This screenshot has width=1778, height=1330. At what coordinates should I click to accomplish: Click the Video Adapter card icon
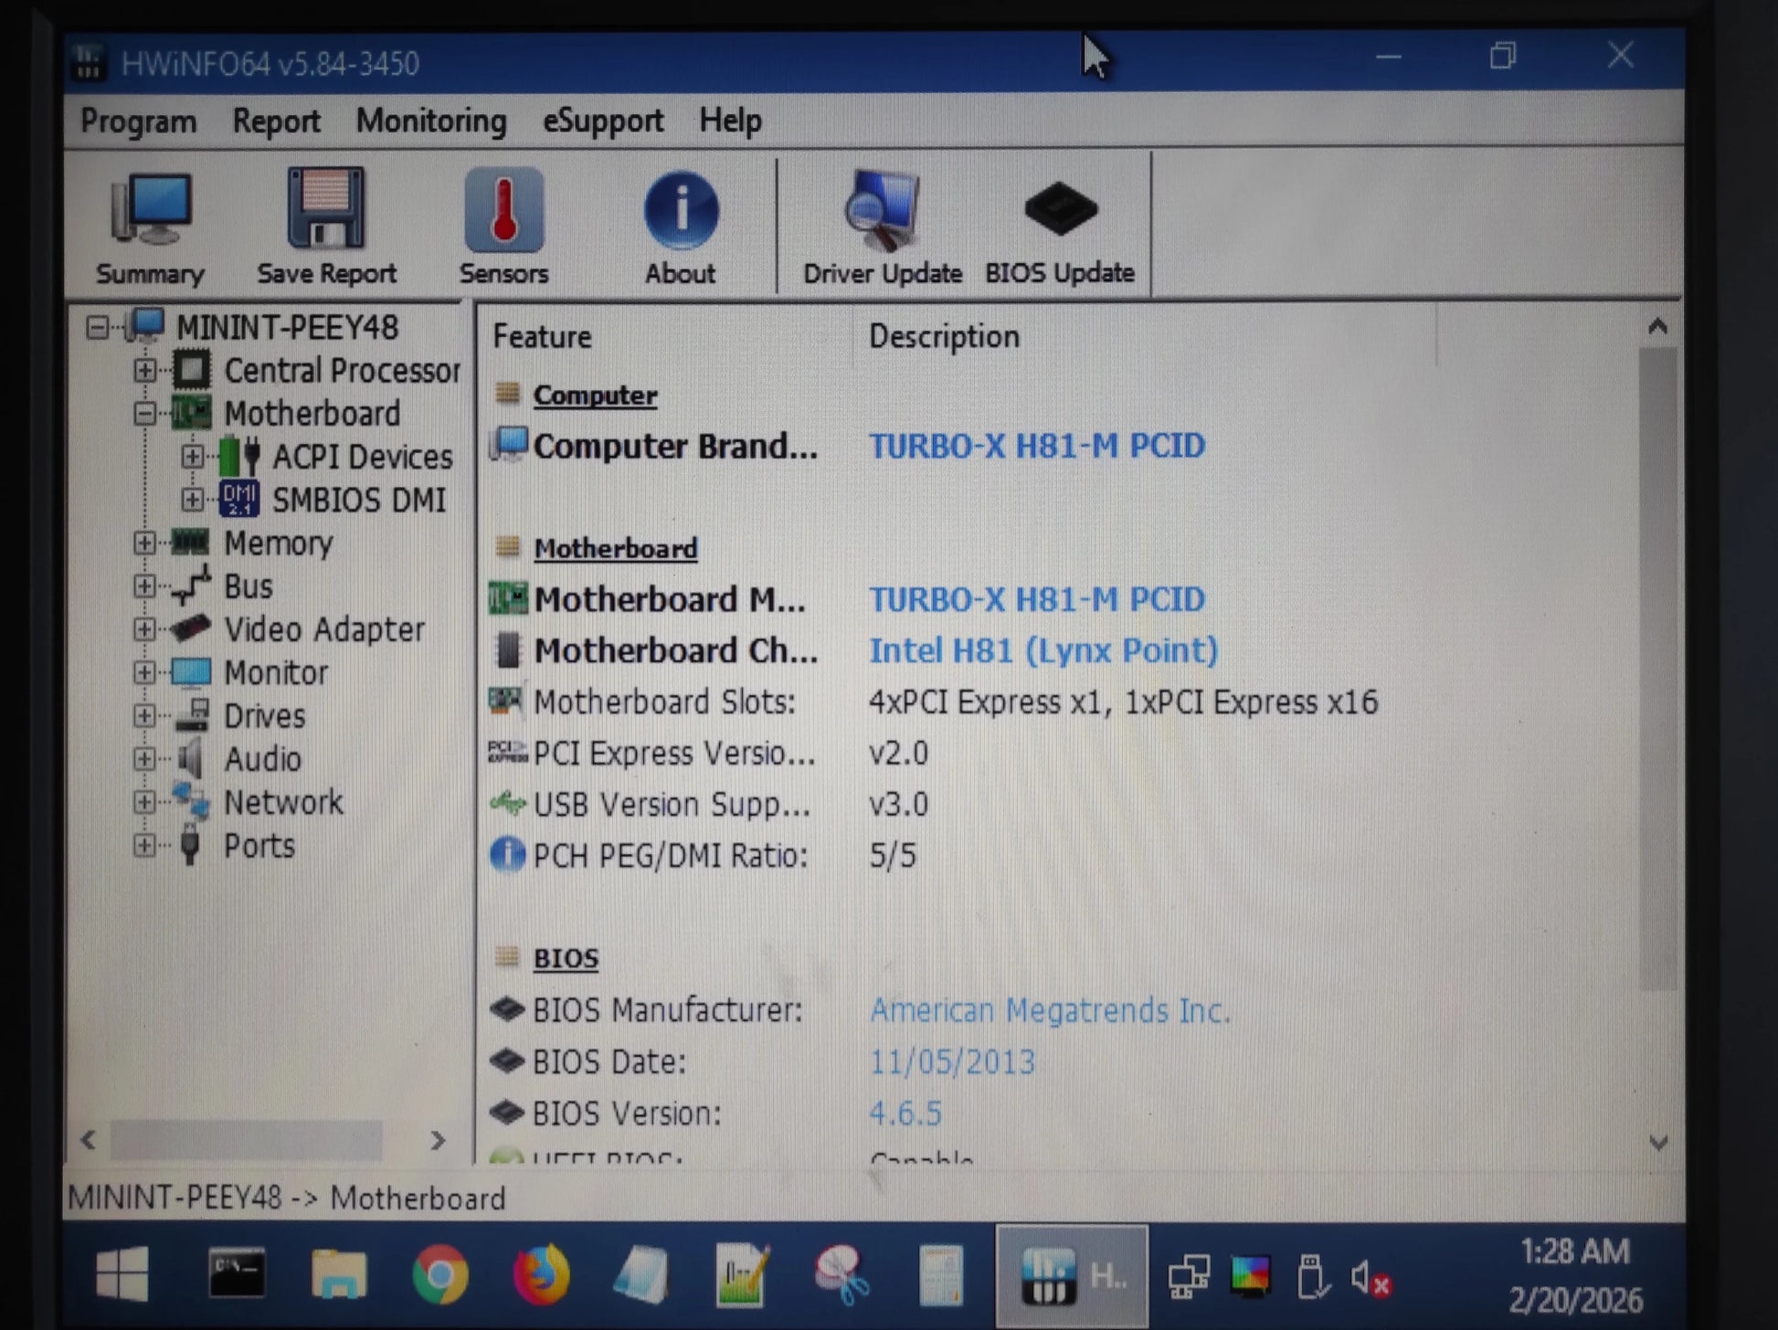click(x=191, y=628)
